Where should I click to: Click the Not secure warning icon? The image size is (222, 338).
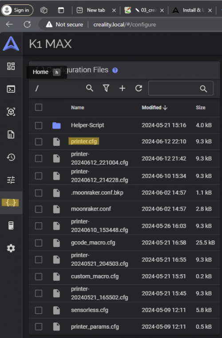(49, 24)
